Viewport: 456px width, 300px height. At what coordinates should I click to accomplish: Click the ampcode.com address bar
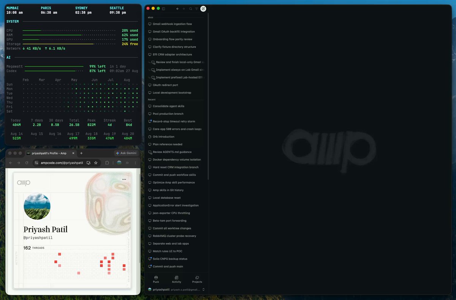tap(62, 163)
